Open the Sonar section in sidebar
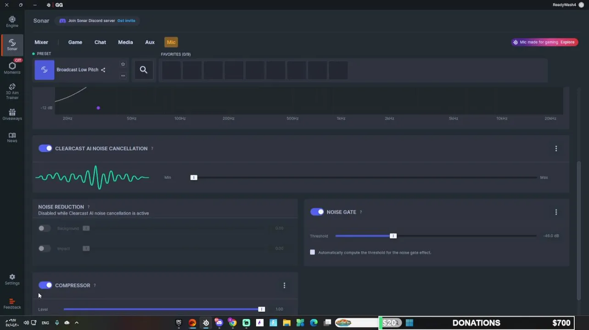This screenshot has width=589, height=330. 12,44
